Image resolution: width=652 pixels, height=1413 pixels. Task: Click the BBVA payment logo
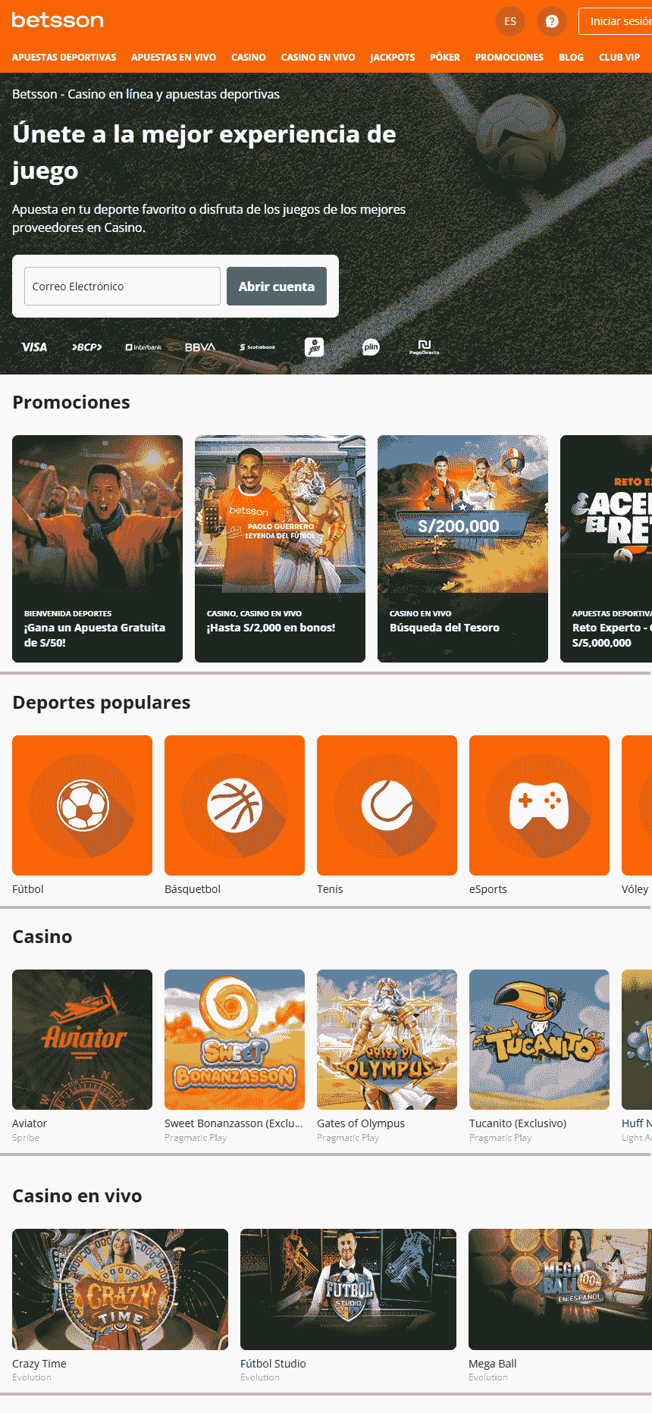[x=200, y=347]
